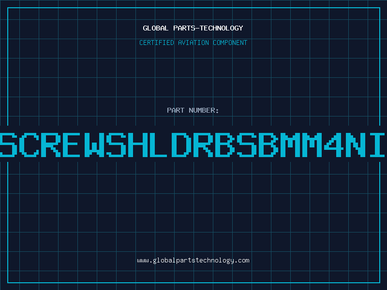Select the part number 'SCREWSHLDRBSBMM4NI'
The width and height of the screenshot is (387, 290).
tap(193, 145)
